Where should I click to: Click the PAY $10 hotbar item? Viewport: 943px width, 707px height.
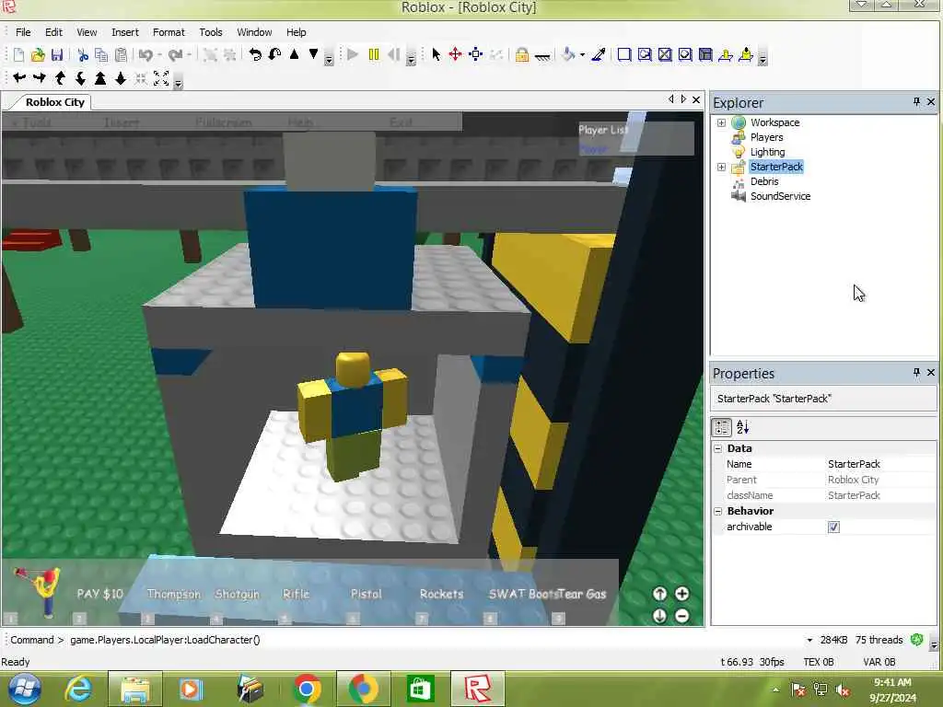point(99,594)
